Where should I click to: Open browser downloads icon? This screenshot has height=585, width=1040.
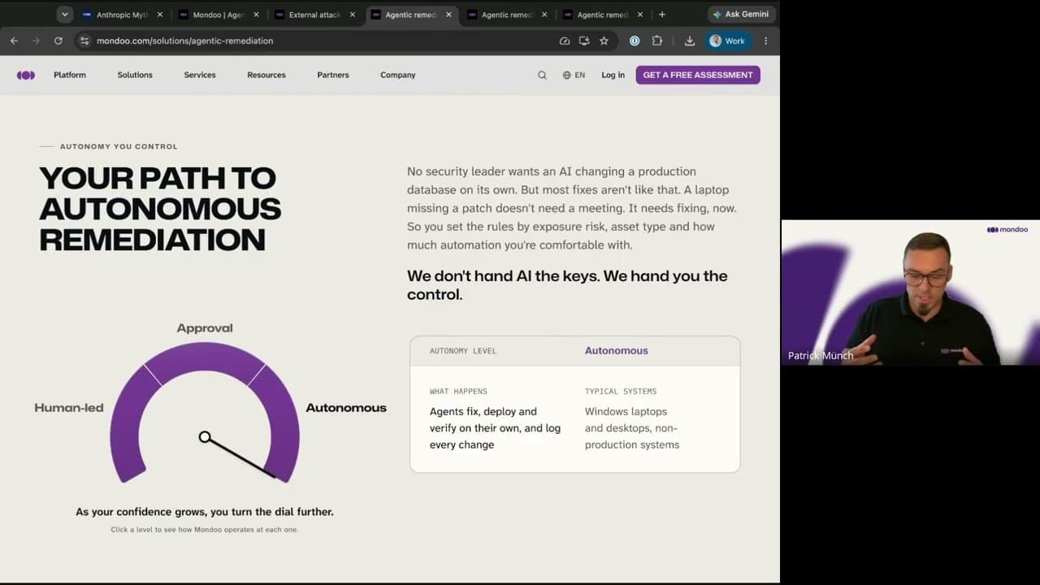[689, 41]
